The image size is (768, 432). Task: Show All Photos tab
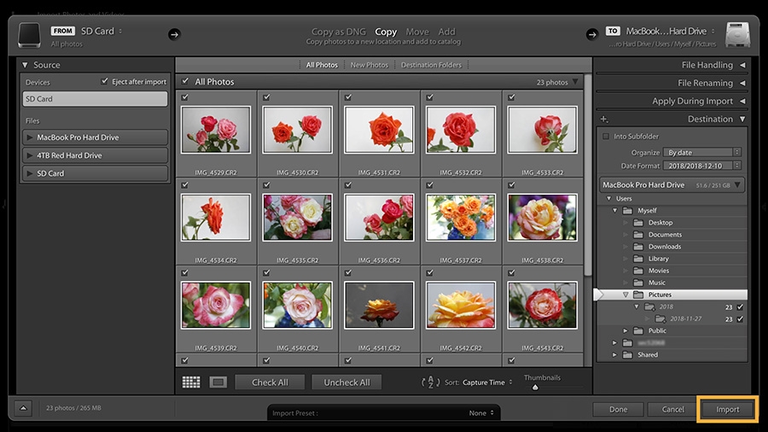[x=322, y=65]
